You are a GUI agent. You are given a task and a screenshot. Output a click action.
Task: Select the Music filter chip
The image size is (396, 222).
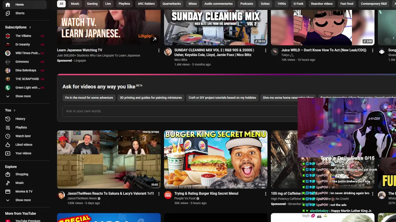75,4
